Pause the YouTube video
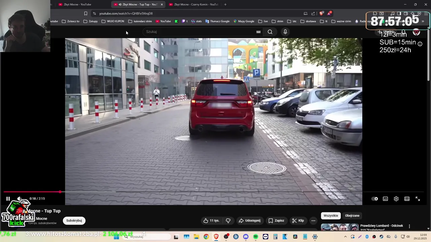Image resolution: width=431 pixels, height=242 pixels. [8, 199]
